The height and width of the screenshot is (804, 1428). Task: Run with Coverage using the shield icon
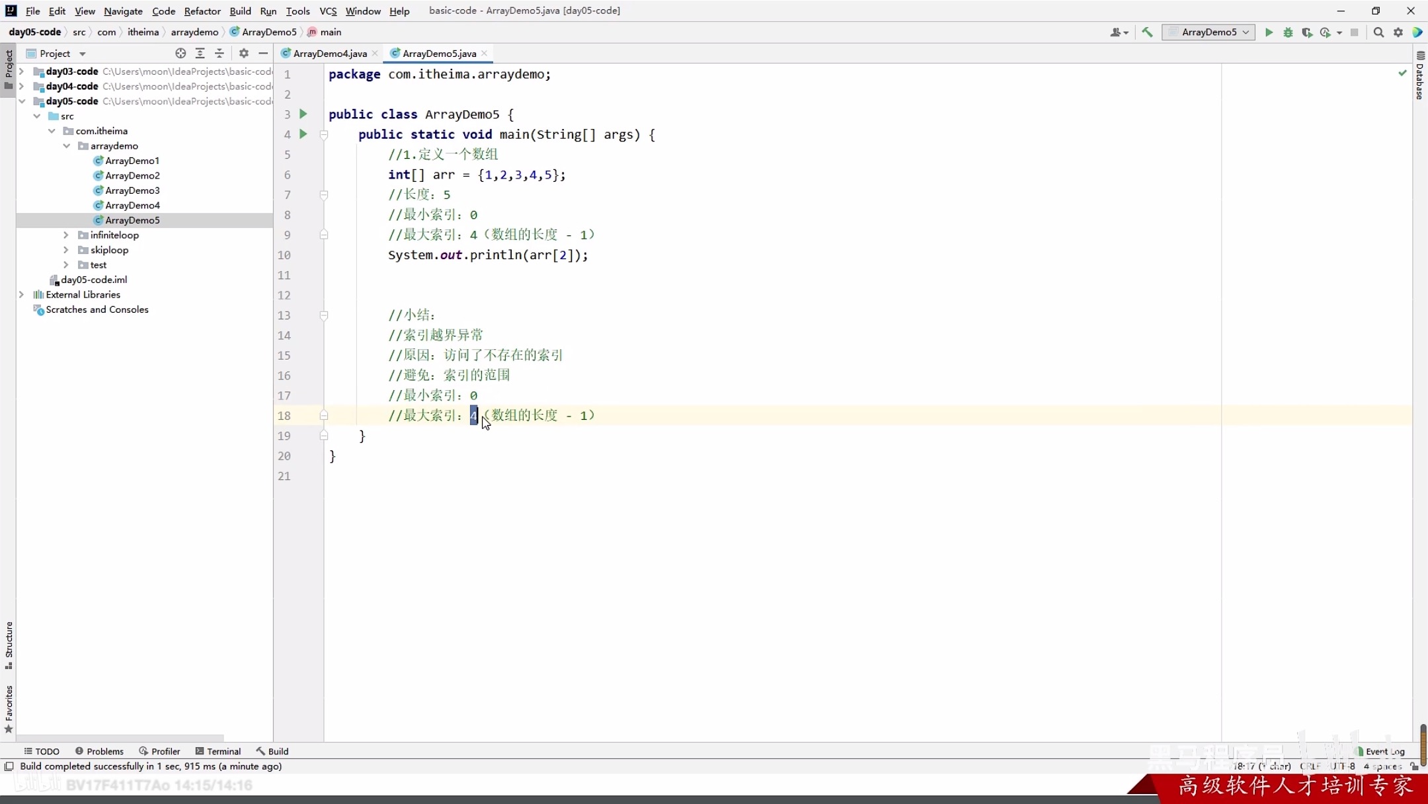click(1307, 32)
